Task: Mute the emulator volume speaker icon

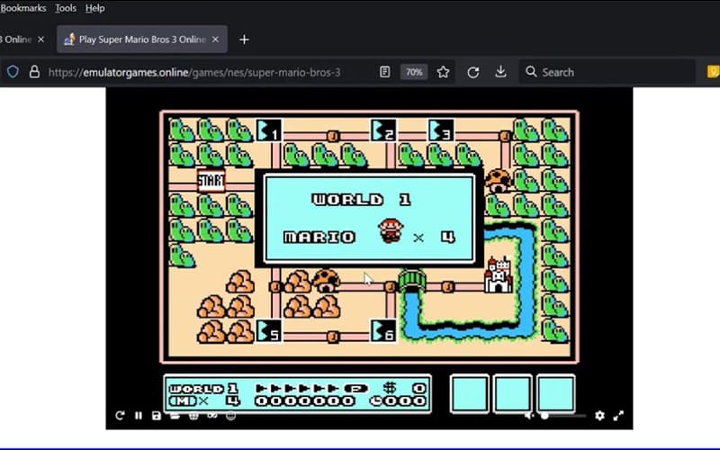Action: point(529,416)
